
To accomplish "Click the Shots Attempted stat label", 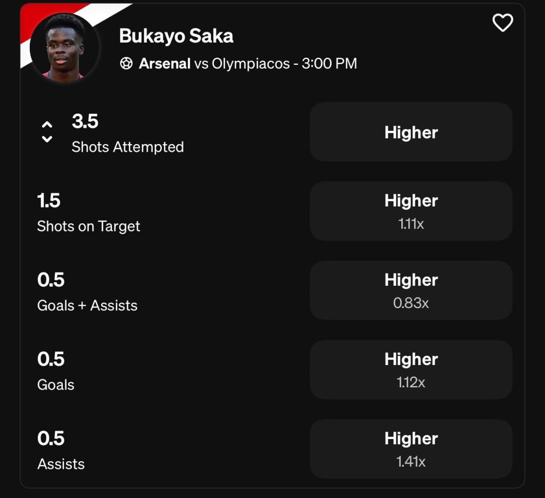I will click(128, 147).
